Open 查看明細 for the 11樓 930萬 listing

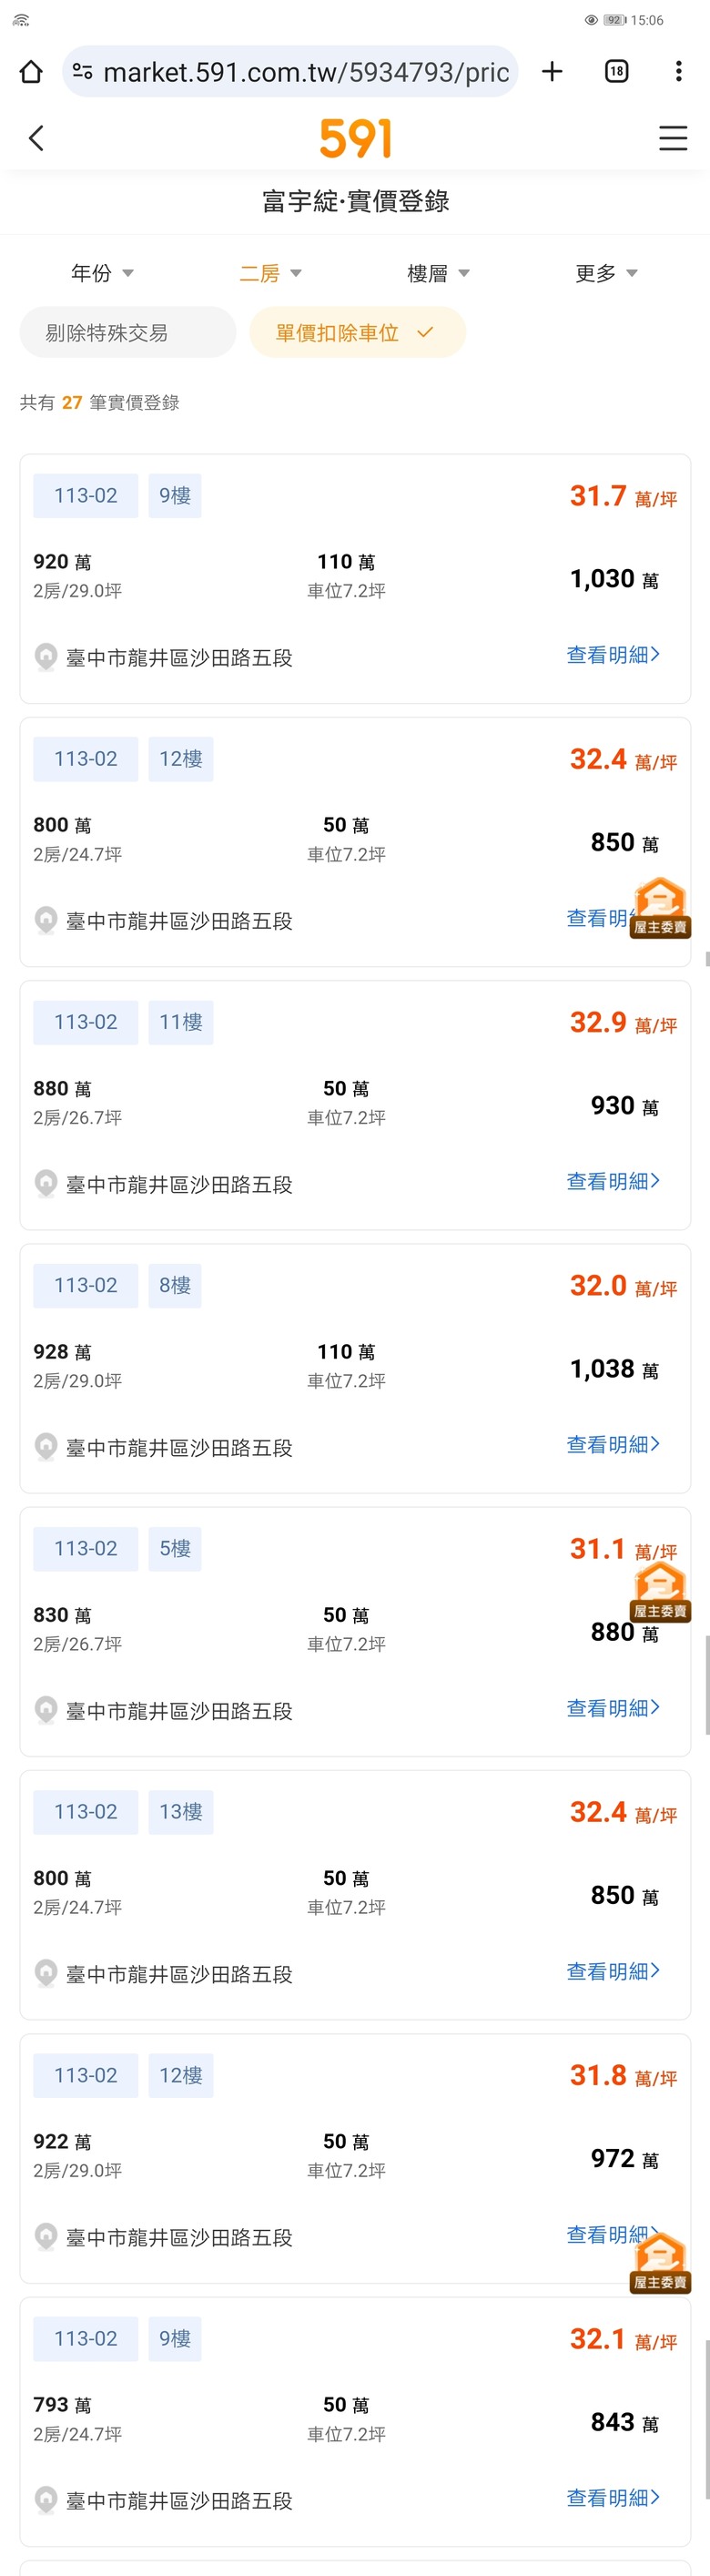pyautogui.click(x=613, y=1181)
